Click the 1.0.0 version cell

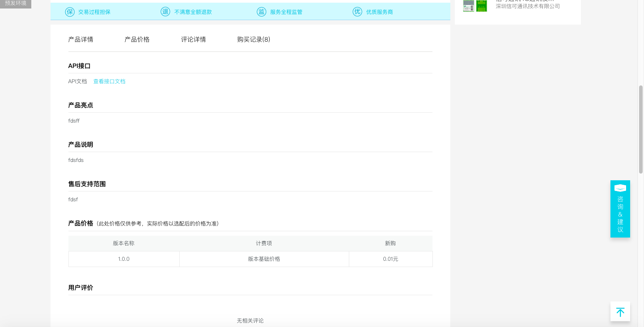coord(124,259)
